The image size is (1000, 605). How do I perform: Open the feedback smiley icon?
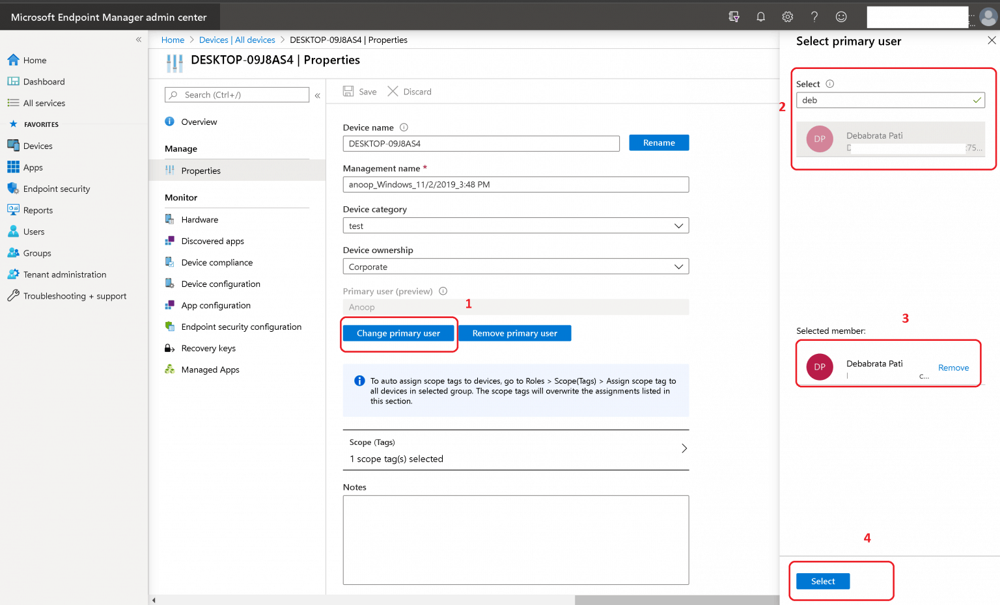click(840, 17)
